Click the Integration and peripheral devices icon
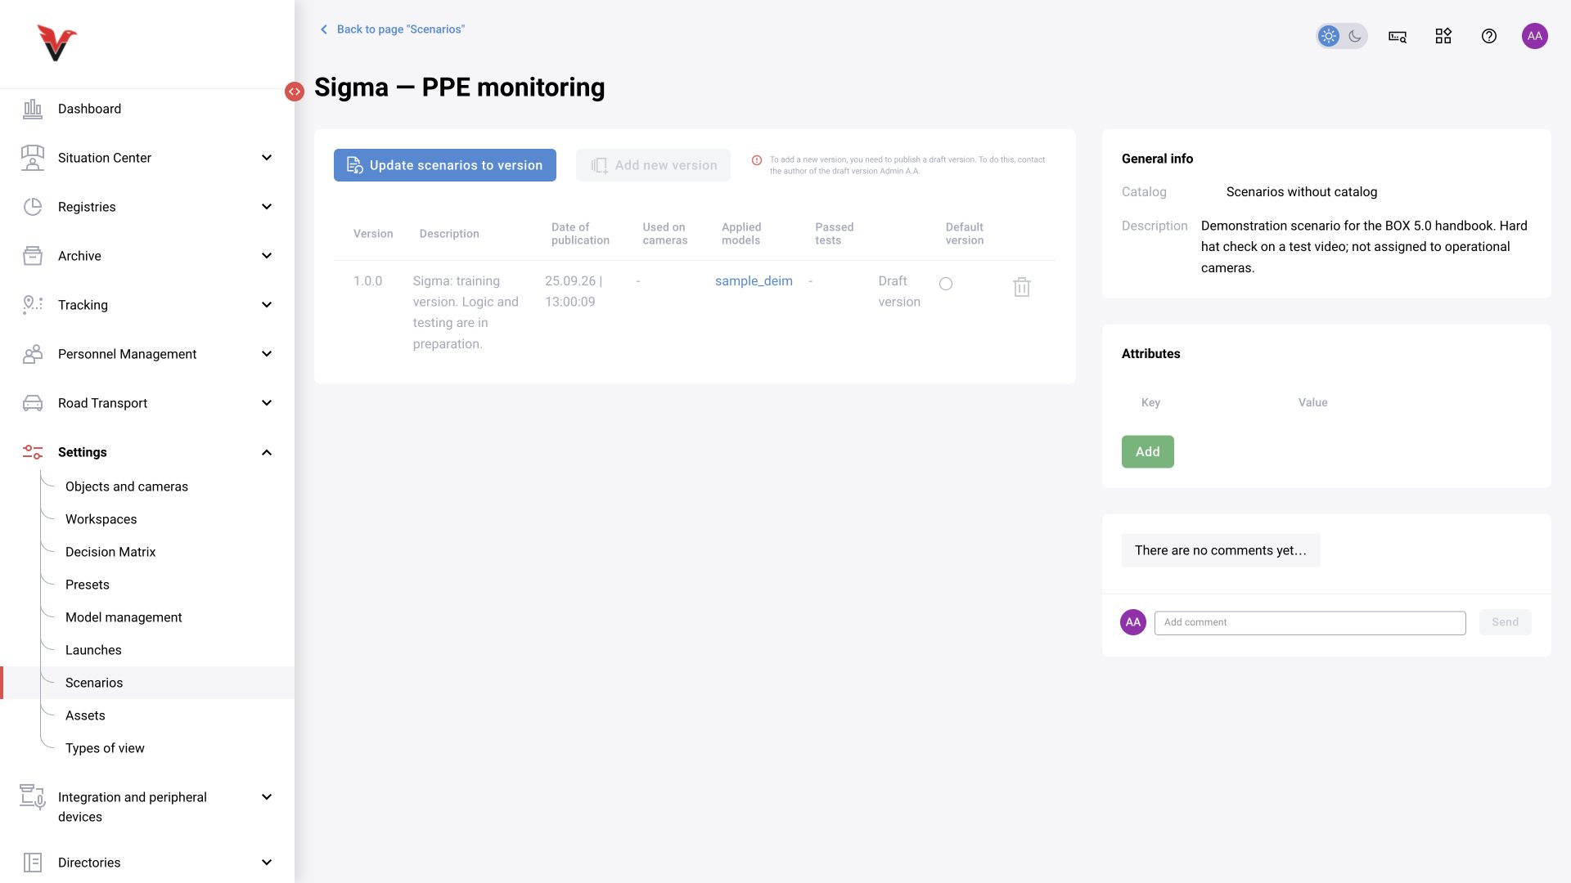This screenshot has width=1571, height=883. pyautogui.click(x=33, y=797)
